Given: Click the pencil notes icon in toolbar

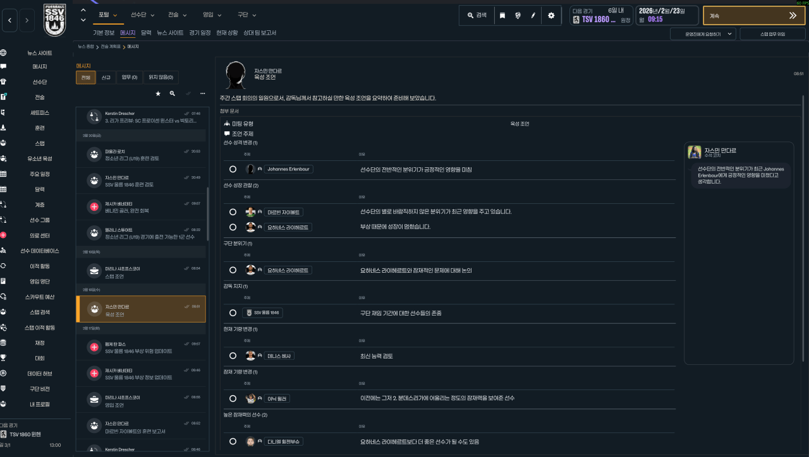Looking at the screenshot, I should (533, 15).
